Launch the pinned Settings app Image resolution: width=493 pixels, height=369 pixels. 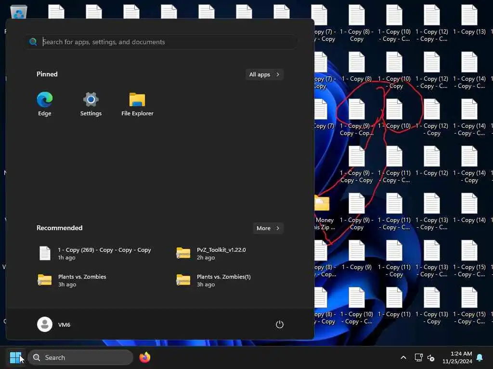(91, 104)
